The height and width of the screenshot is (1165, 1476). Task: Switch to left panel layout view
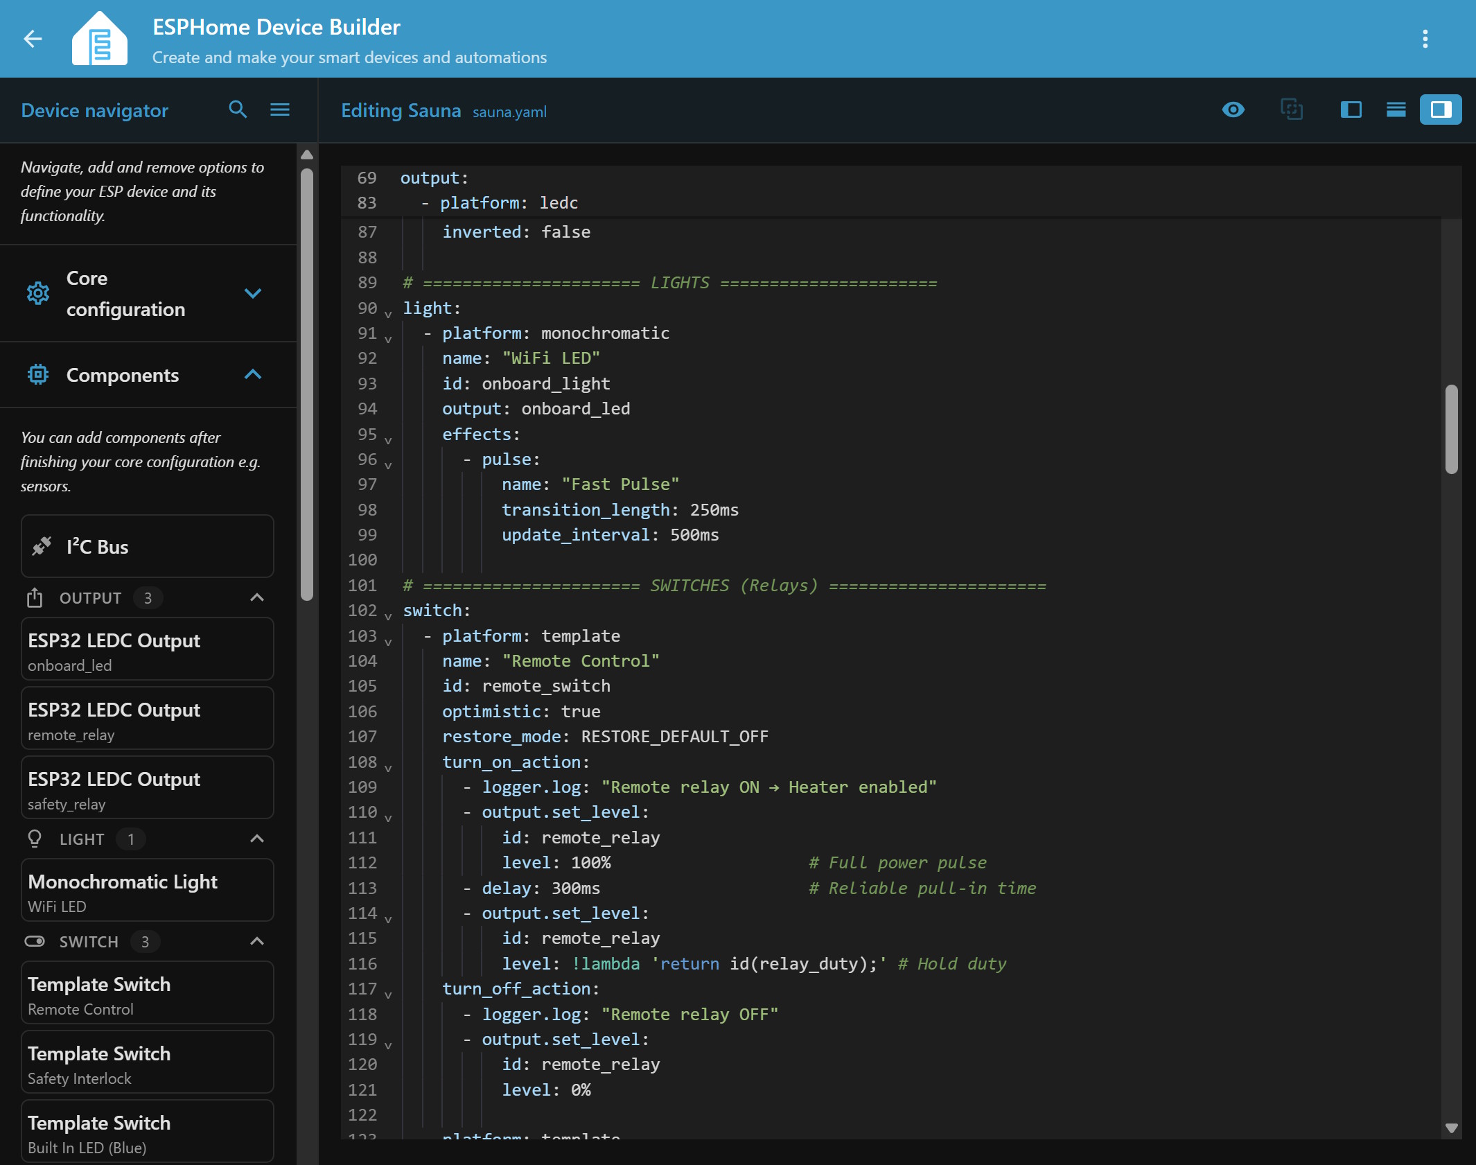(1351, 110)
